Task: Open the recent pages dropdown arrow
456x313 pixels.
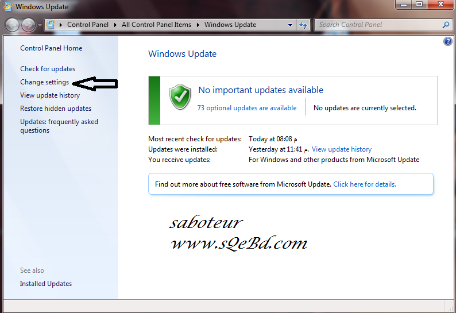Action: [39, 25]
